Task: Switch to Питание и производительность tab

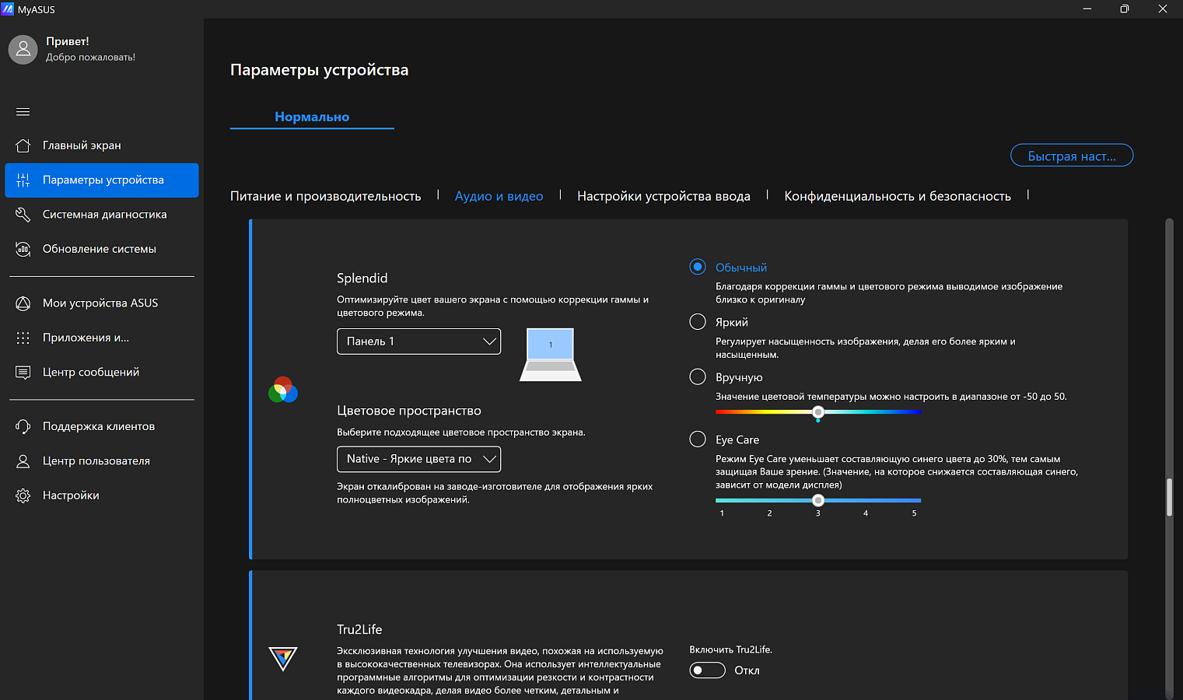Action: coord(325,196)
